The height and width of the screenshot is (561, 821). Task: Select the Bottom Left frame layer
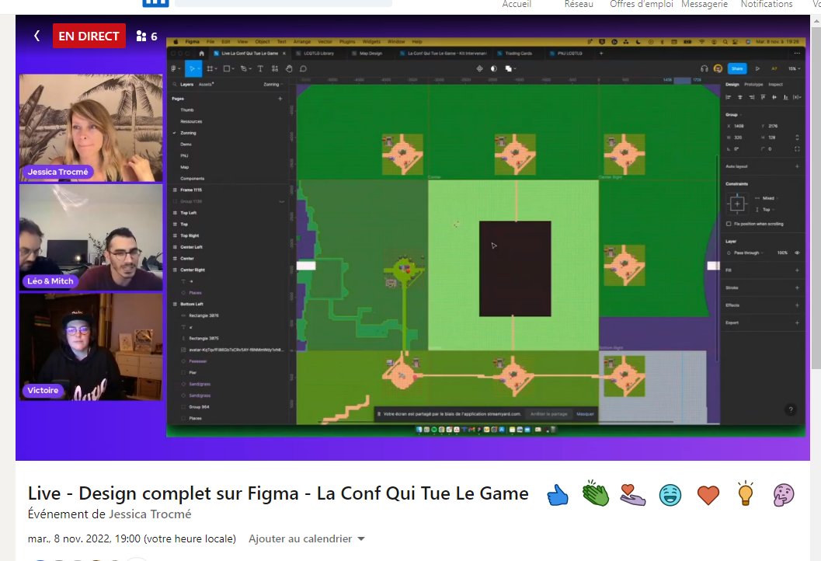[192, 304]
